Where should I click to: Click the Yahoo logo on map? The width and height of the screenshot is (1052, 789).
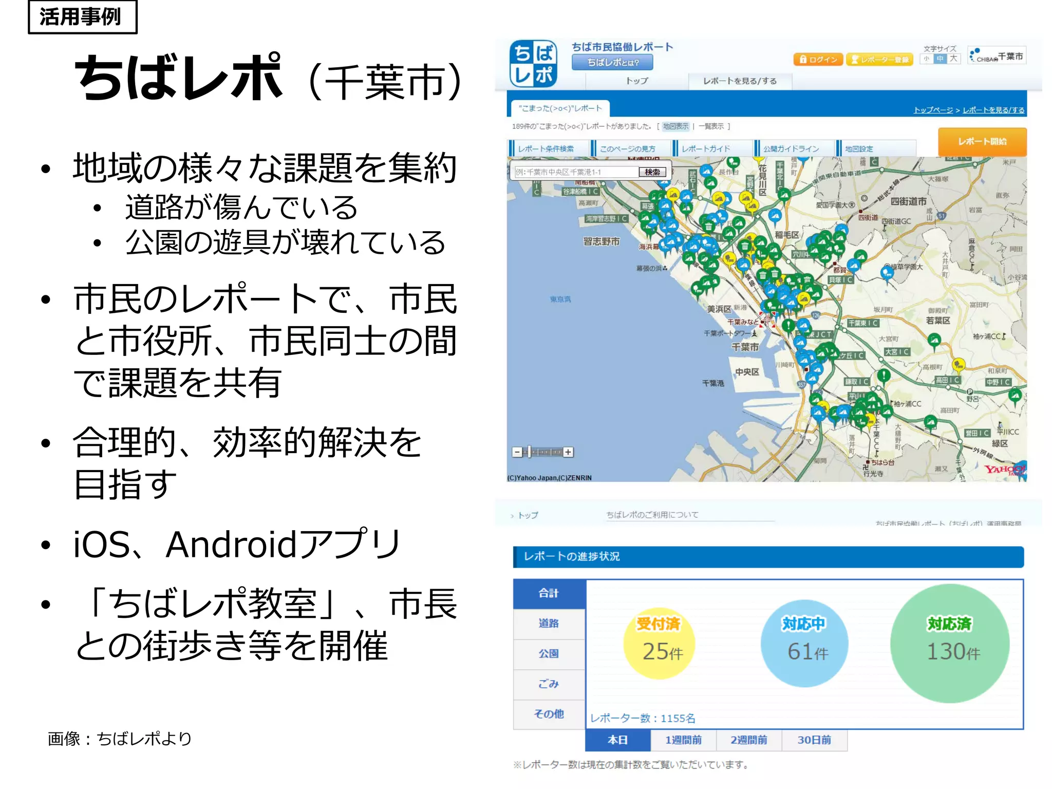tap(1005, 469)
